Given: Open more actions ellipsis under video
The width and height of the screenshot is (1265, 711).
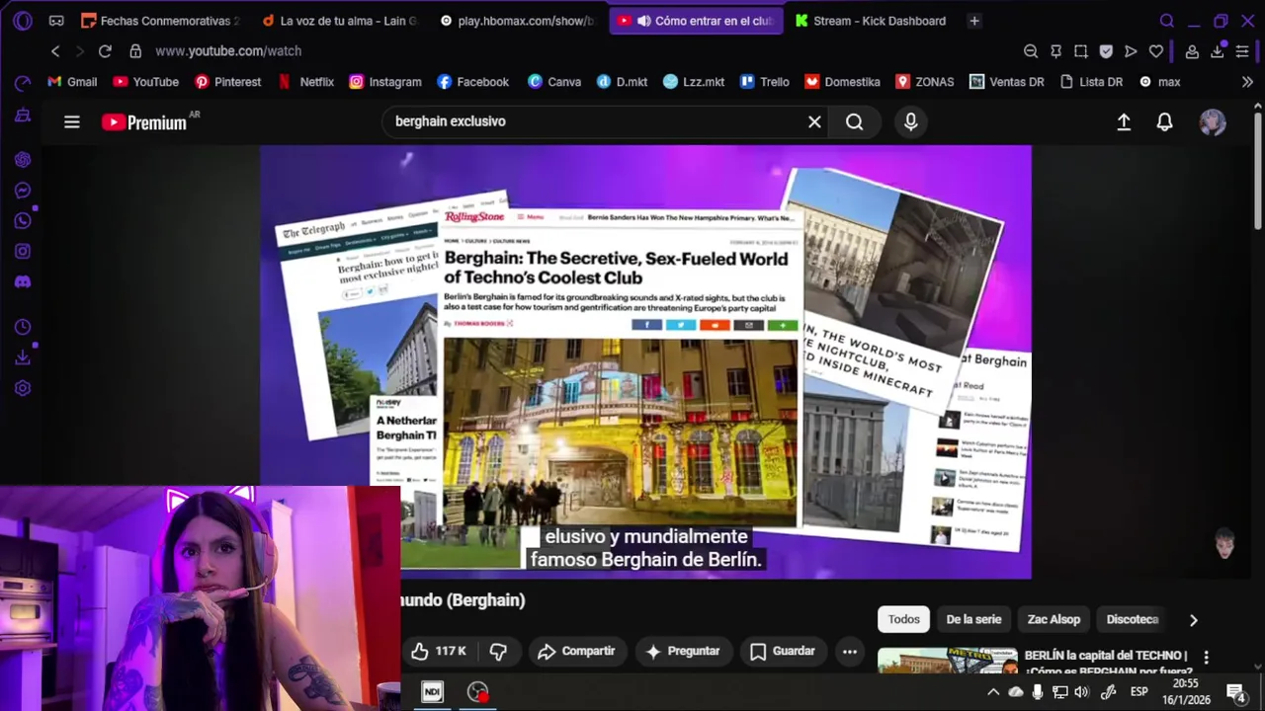Looking at the screenshot, I should point(850,651).
